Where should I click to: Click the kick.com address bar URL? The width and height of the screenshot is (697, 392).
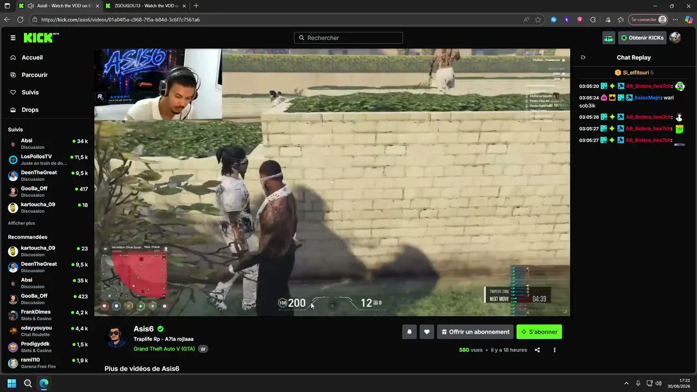point(120,20)
